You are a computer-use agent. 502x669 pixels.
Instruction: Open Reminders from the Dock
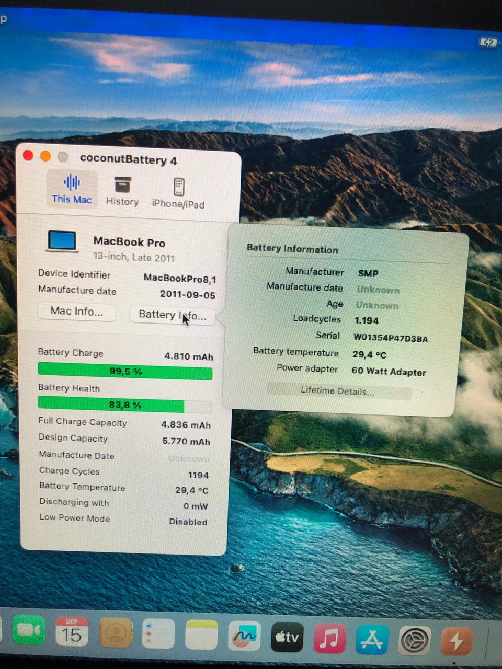158,635
